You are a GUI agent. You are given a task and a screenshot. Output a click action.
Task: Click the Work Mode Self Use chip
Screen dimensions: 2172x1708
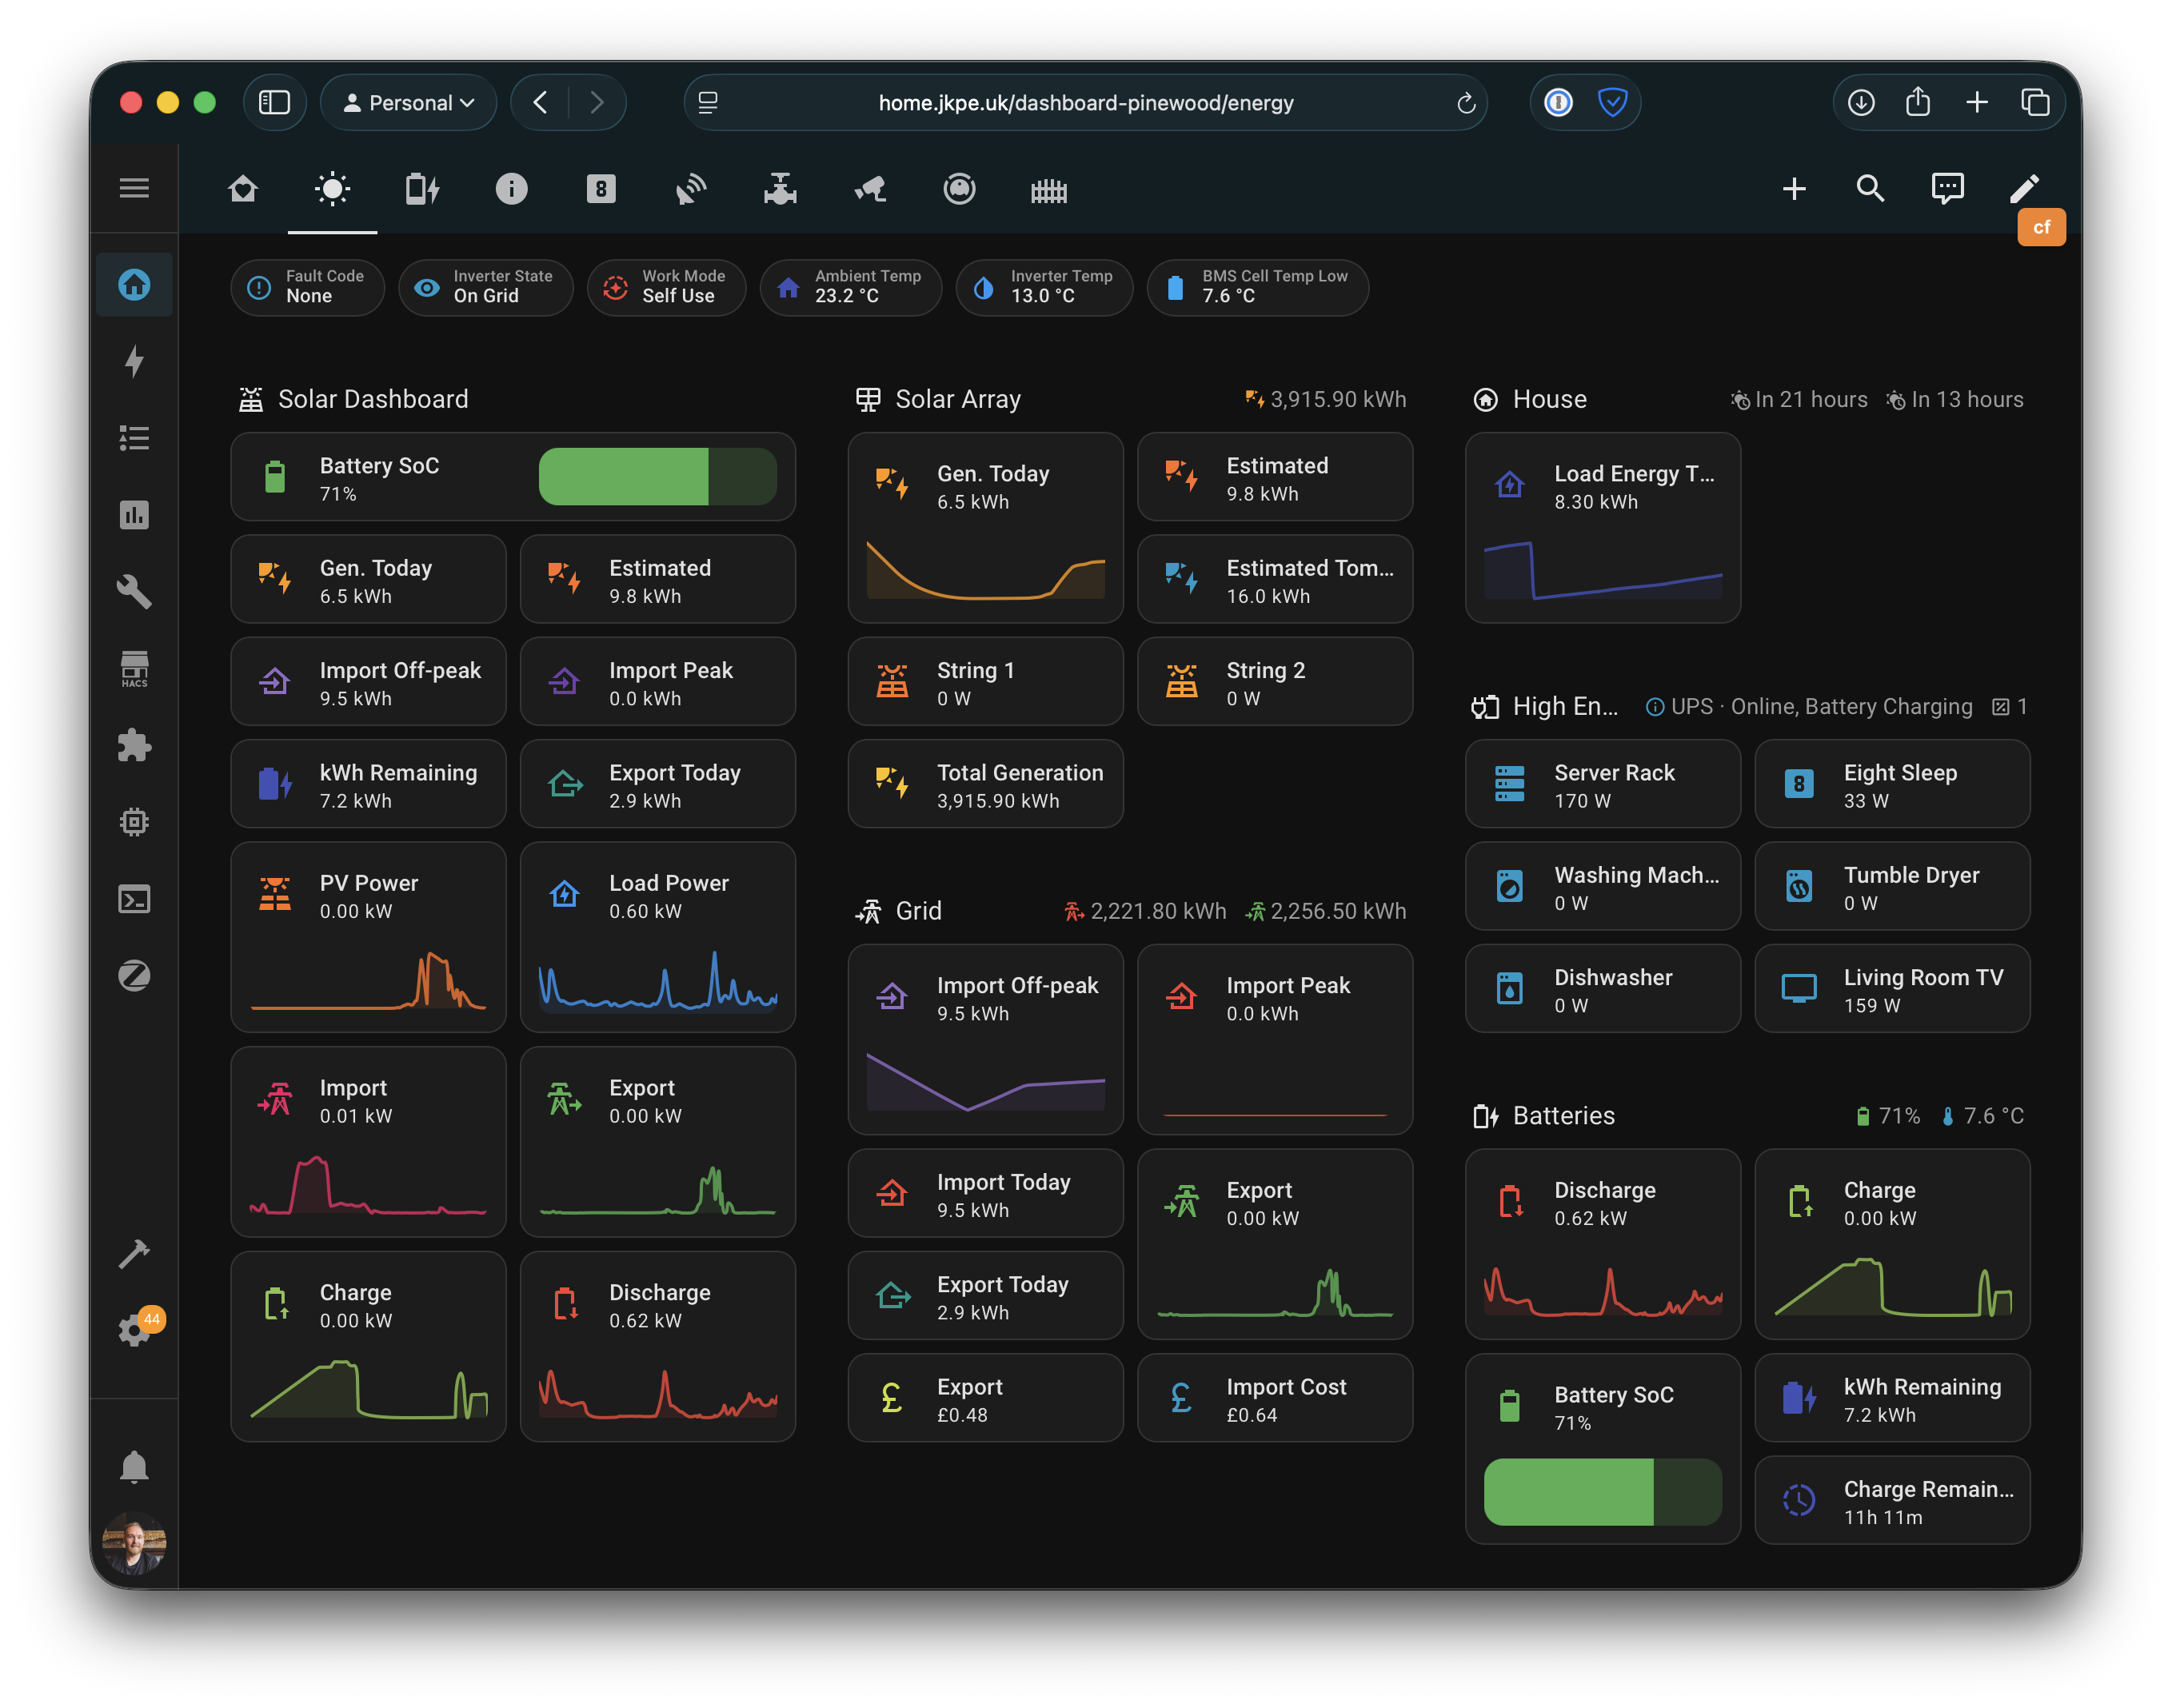click(666, 288)
